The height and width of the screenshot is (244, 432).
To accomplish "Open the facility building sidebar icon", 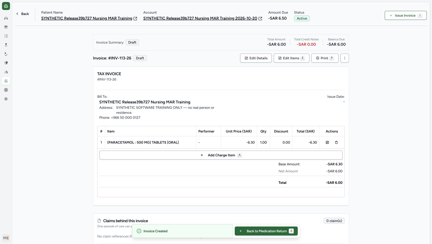I will [6, 18].
